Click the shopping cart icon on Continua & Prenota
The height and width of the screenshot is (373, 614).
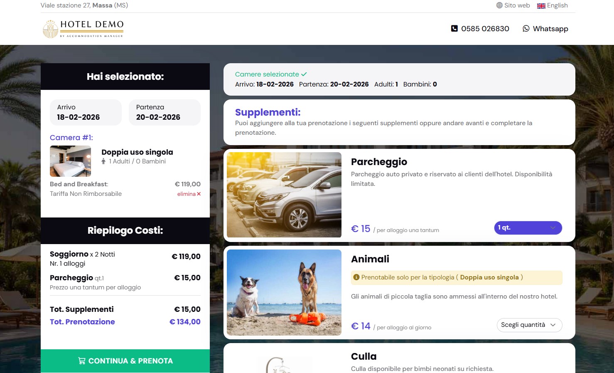[x=82, y=361]
